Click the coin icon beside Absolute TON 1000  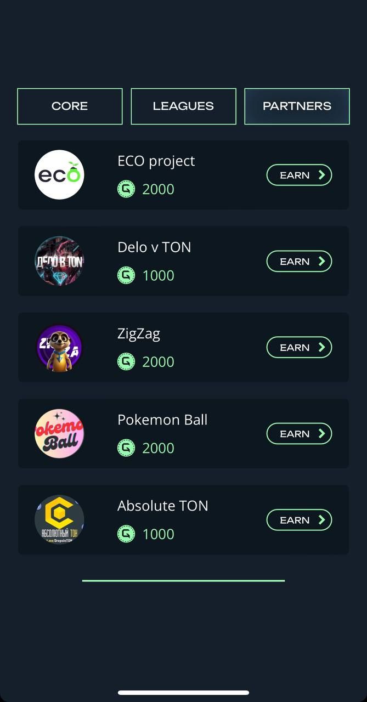tap(126, 534)
